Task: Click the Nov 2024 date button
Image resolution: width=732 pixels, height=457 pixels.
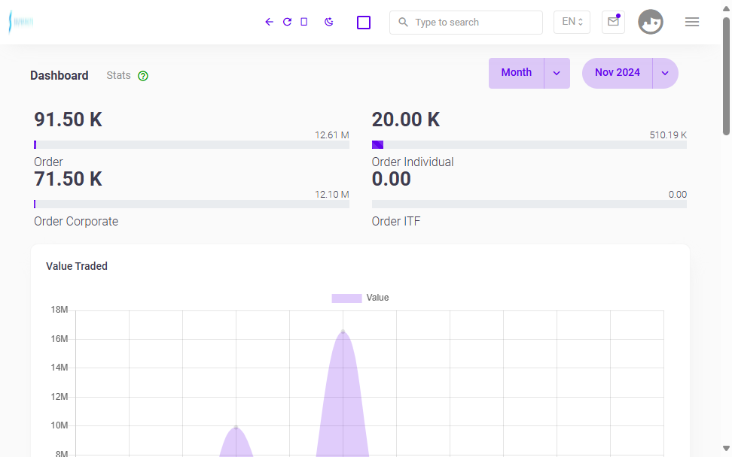Action: pyautogui.click(x=618, y=73)
